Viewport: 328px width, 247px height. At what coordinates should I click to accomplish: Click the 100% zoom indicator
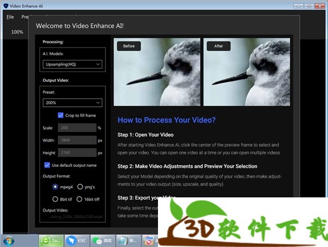17,32
